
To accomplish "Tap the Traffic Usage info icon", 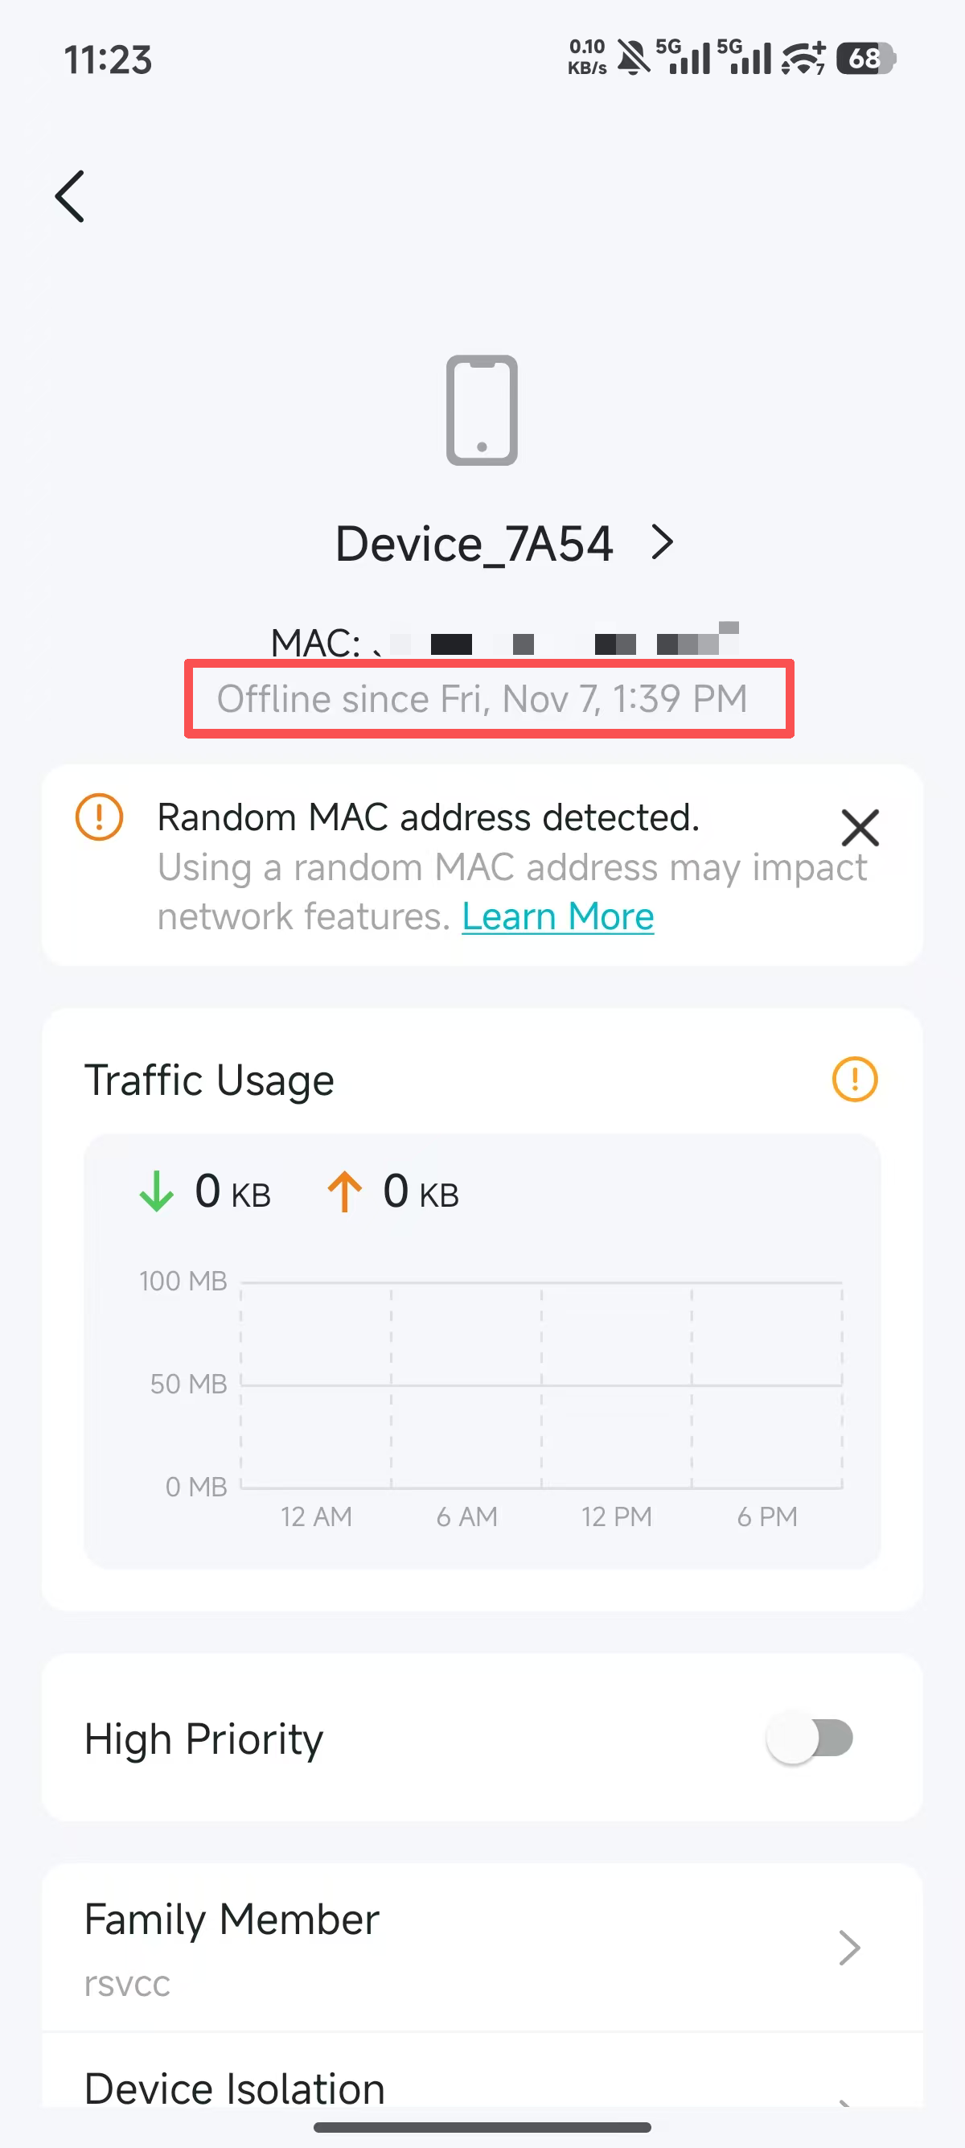I will [x=855, y=1079].
